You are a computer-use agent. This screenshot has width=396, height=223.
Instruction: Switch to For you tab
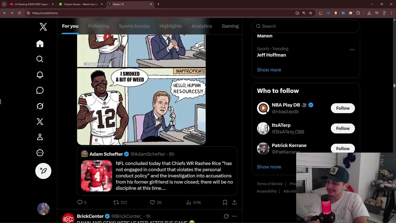pyautogui.click(x=70, y=26)
